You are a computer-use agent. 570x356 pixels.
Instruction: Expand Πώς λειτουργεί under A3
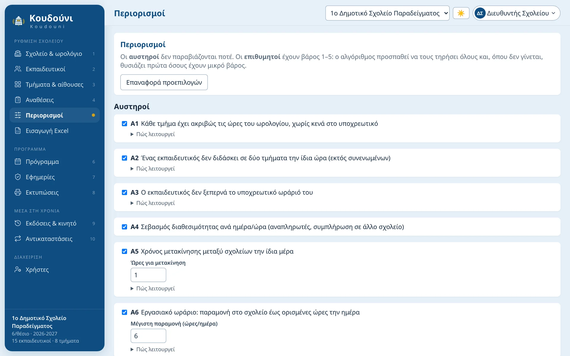point(153,203)
